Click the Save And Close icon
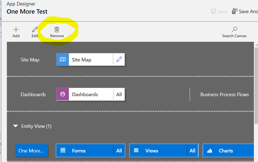Image resolution: width=258 pixels, height=162 pixels. [x=234, y=11]
